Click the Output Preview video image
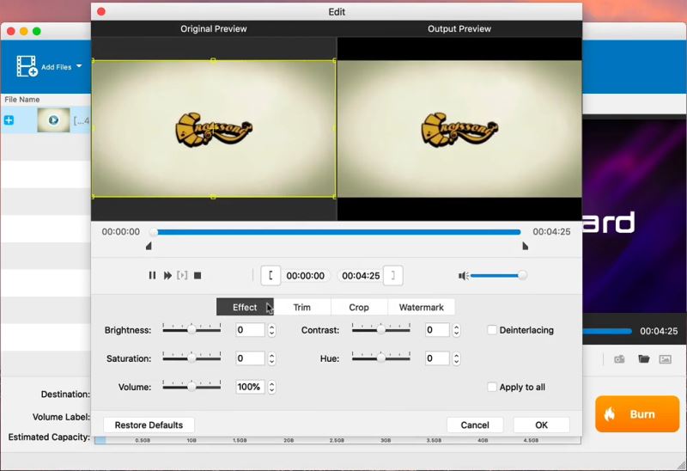Image resolution: width=687 pixels, height=471 pixels. 459,129
